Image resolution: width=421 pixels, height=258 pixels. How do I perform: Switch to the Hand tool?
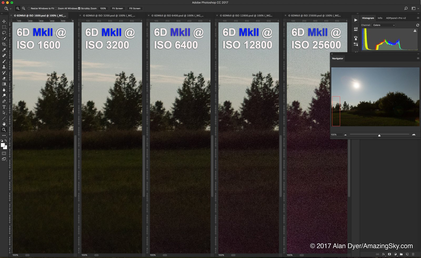(x=4, y=124)
